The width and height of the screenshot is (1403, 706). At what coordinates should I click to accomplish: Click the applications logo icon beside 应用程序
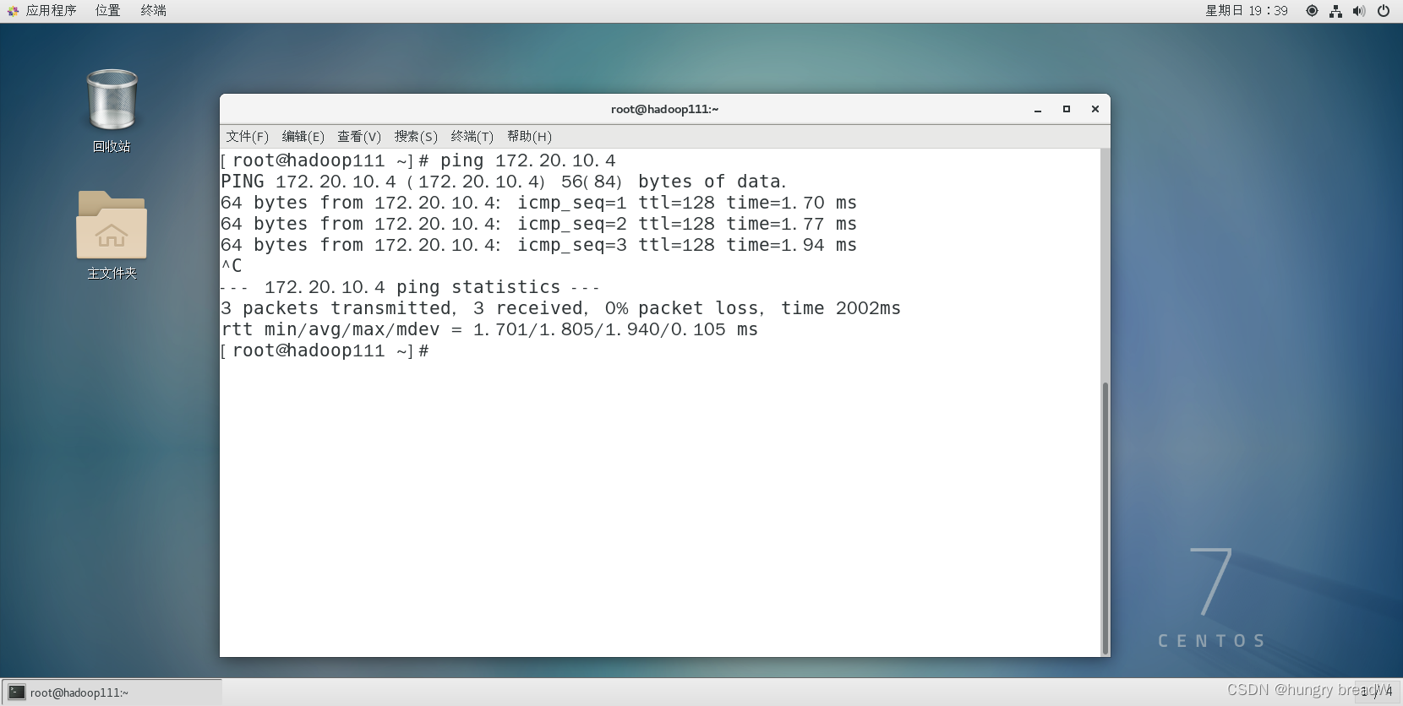tap(13, 11)
